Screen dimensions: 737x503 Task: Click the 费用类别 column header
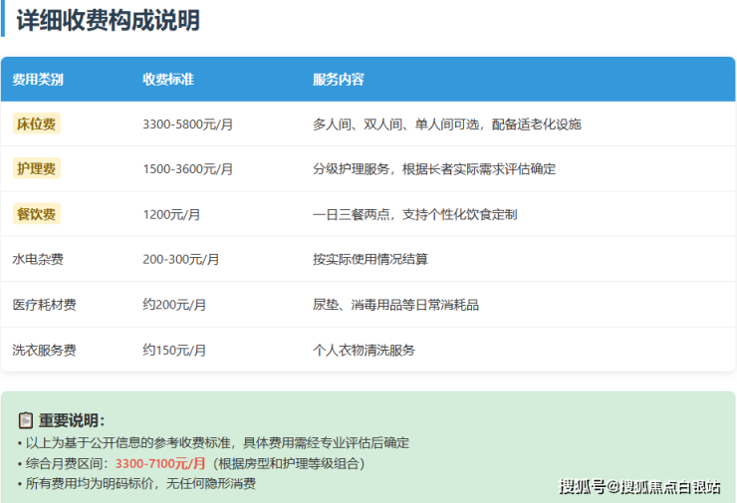pyautogui.click(x=38, y=79)
